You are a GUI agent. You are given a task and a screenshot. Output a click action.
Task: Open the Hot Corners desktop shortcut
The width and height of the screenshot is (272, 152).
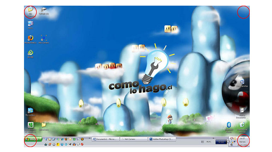(x=43, y=38)
